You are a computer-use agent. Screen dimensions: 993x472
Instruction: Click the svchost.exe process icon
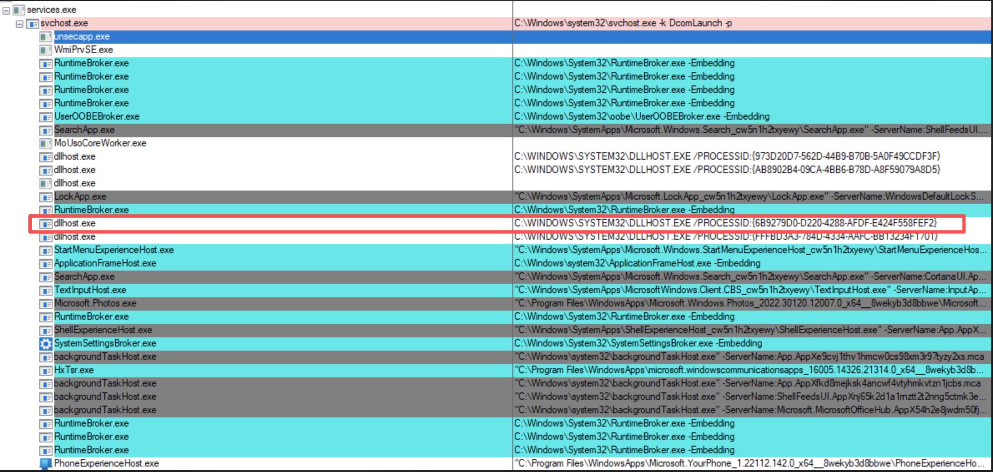tap(32, 24)
